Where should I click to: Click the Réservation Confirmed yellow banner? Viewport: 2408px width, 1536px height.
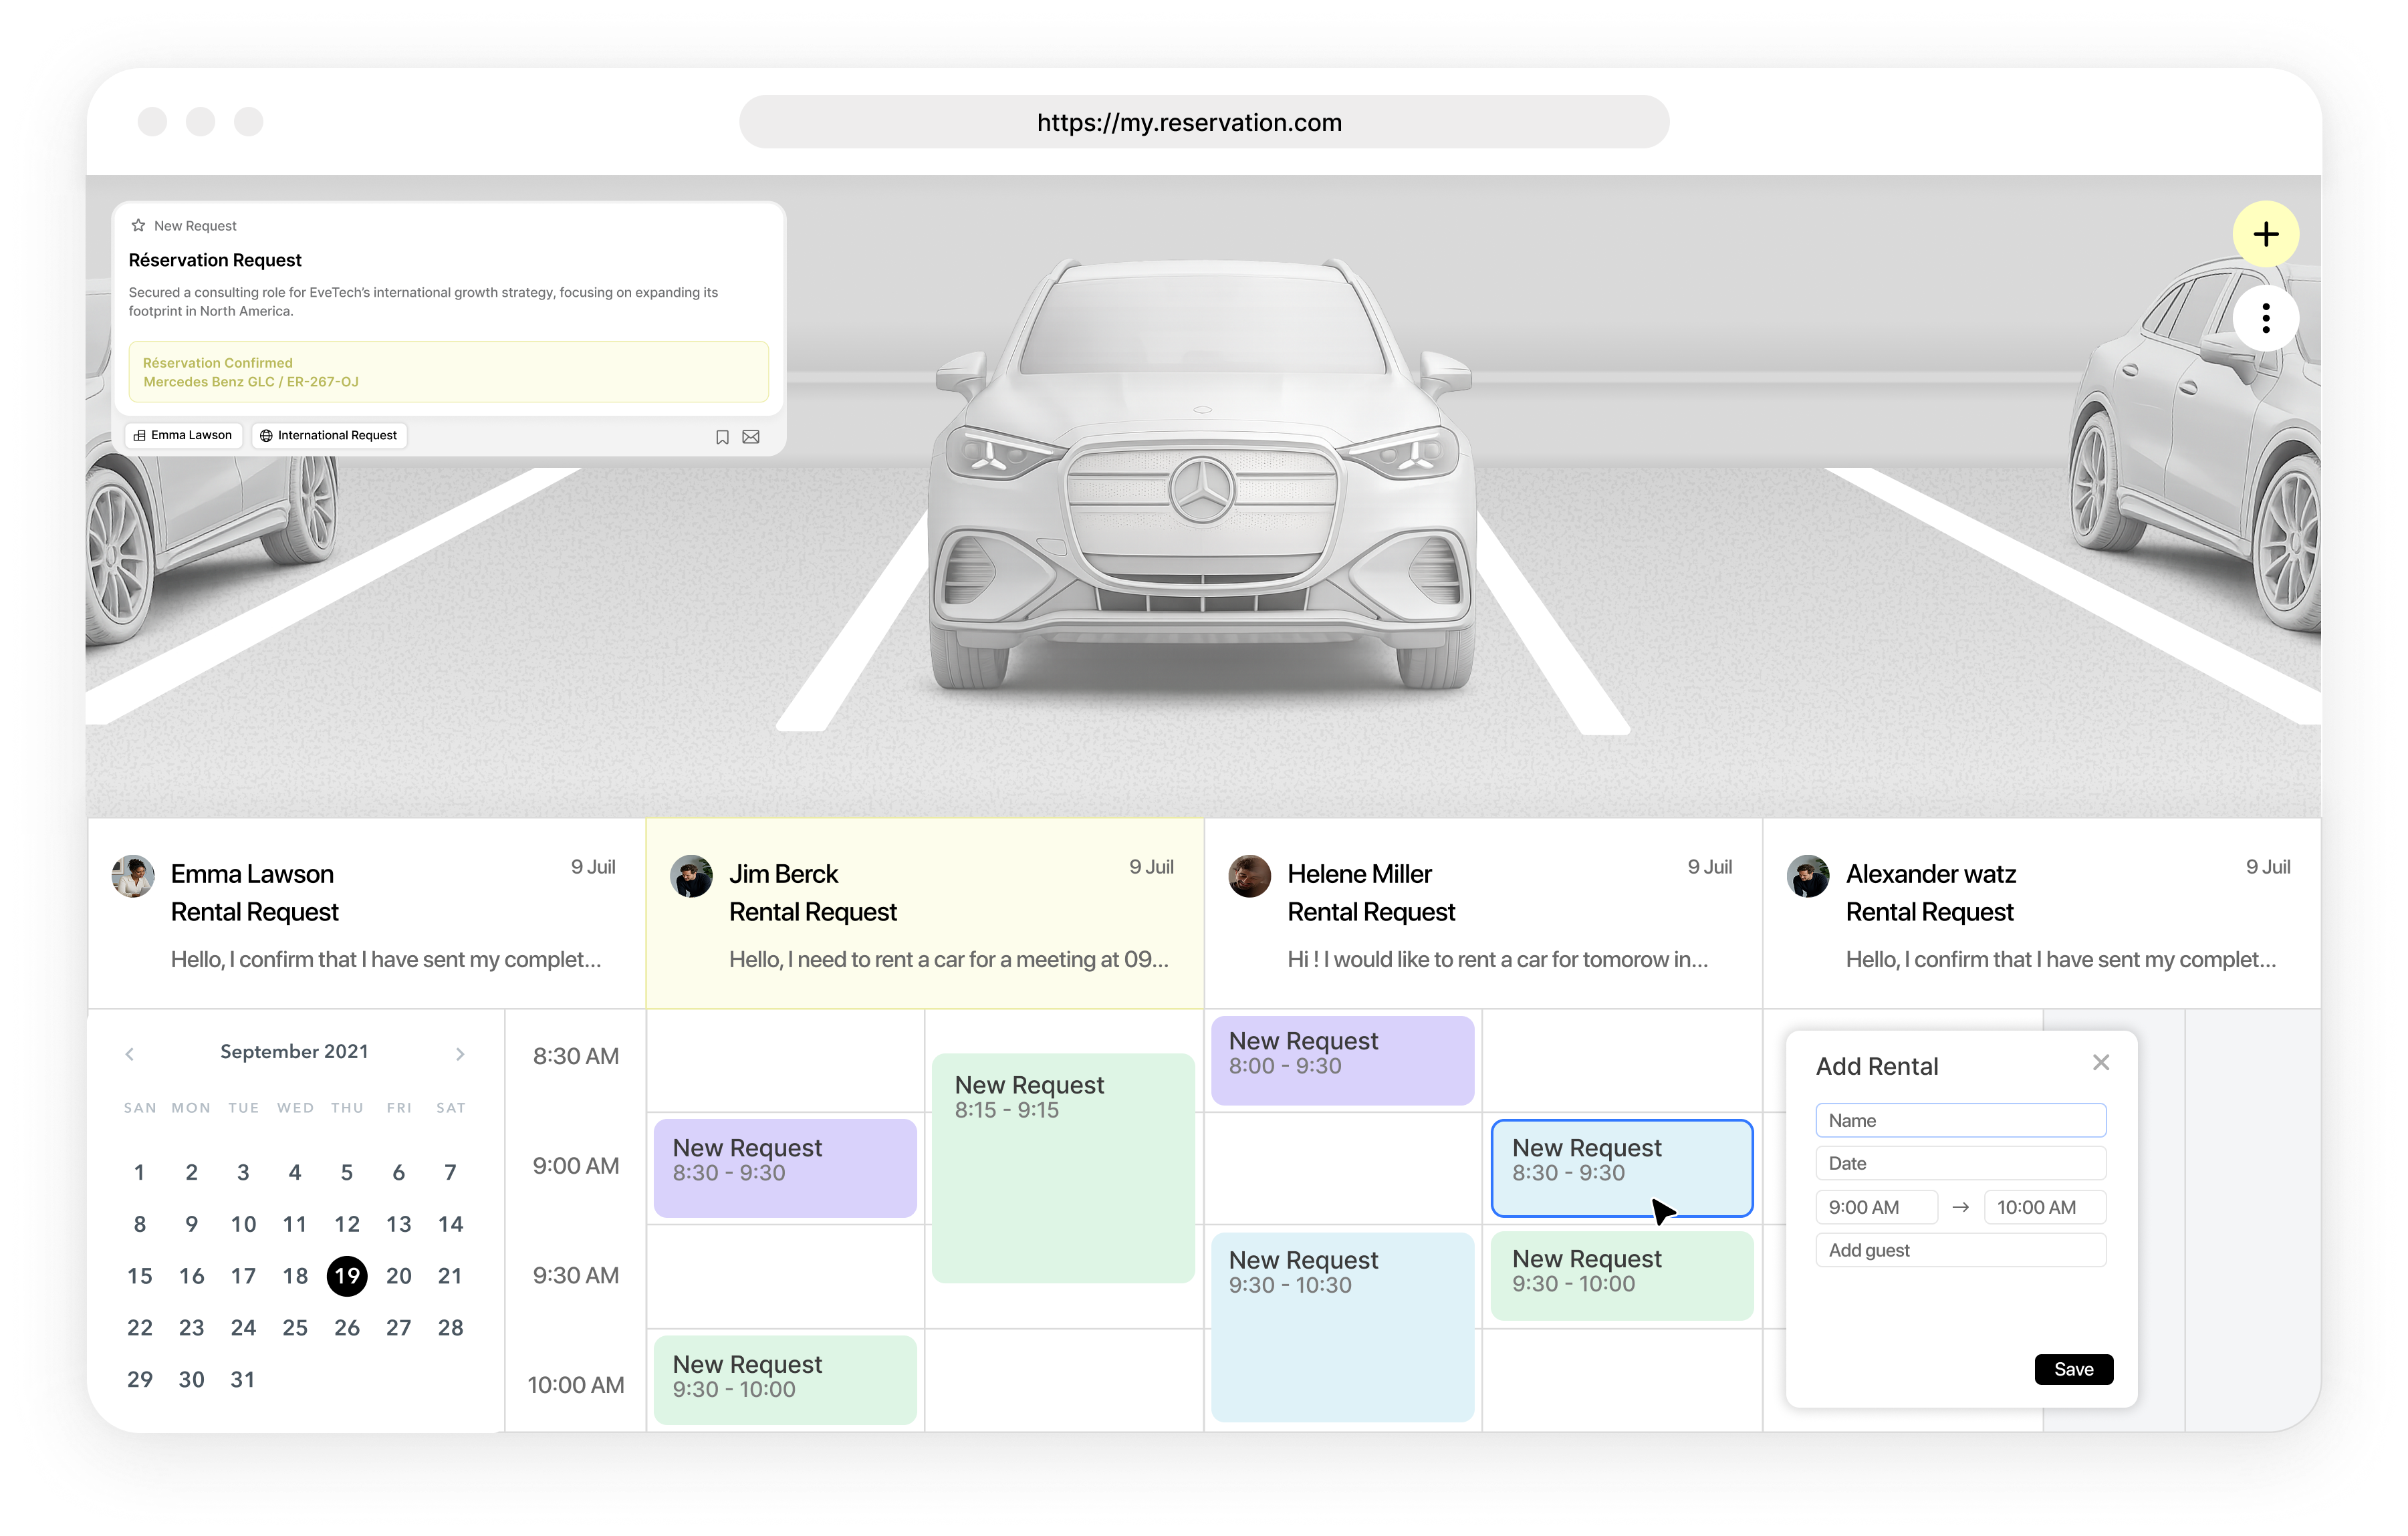pos(448,372)
